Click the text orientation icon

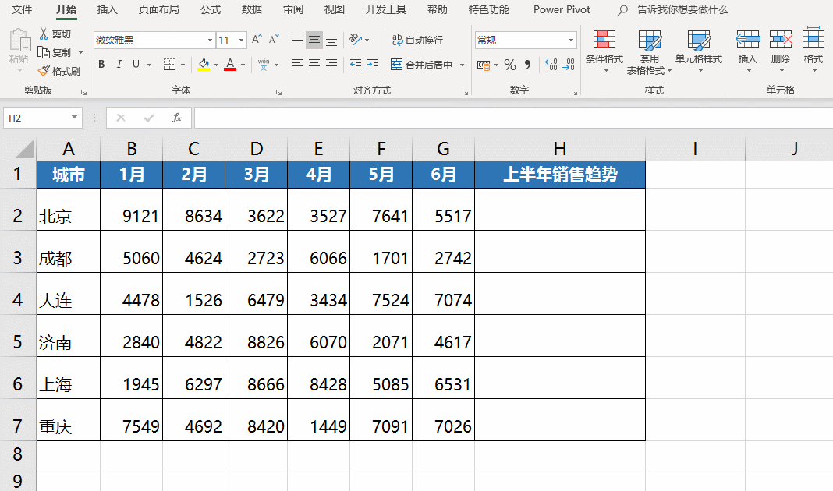pyautogui.click(x=356, y=40)
